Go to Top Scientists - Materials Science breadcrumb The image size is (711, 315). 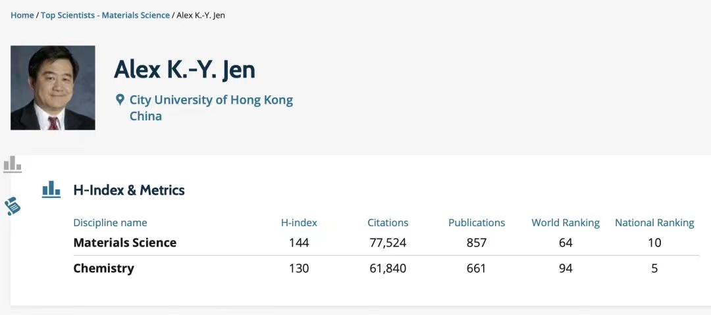point(105,15)
